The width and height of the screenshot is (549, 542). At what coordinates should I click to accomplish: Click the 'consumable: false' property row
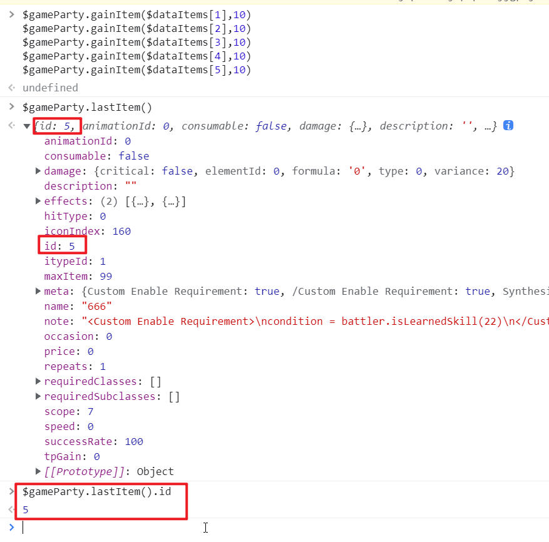tap(96, 156)
